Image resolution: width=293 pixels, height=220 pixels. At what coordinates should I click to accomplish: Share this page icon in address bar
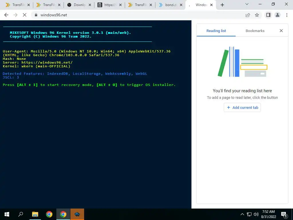point(248,15)
